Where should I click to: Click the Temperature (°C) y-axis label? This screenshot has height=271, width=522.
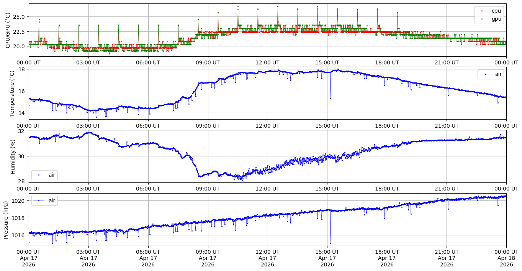tap(12, 93)
